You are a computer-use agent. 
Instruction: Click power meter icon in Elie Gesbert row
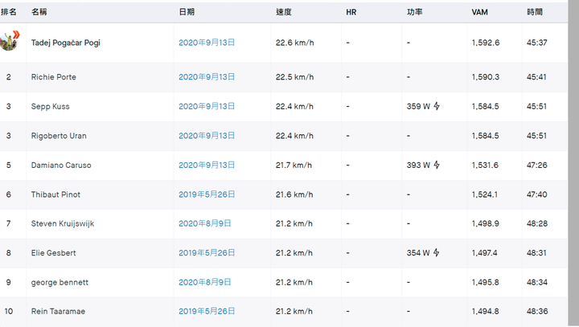click(436, 252)
